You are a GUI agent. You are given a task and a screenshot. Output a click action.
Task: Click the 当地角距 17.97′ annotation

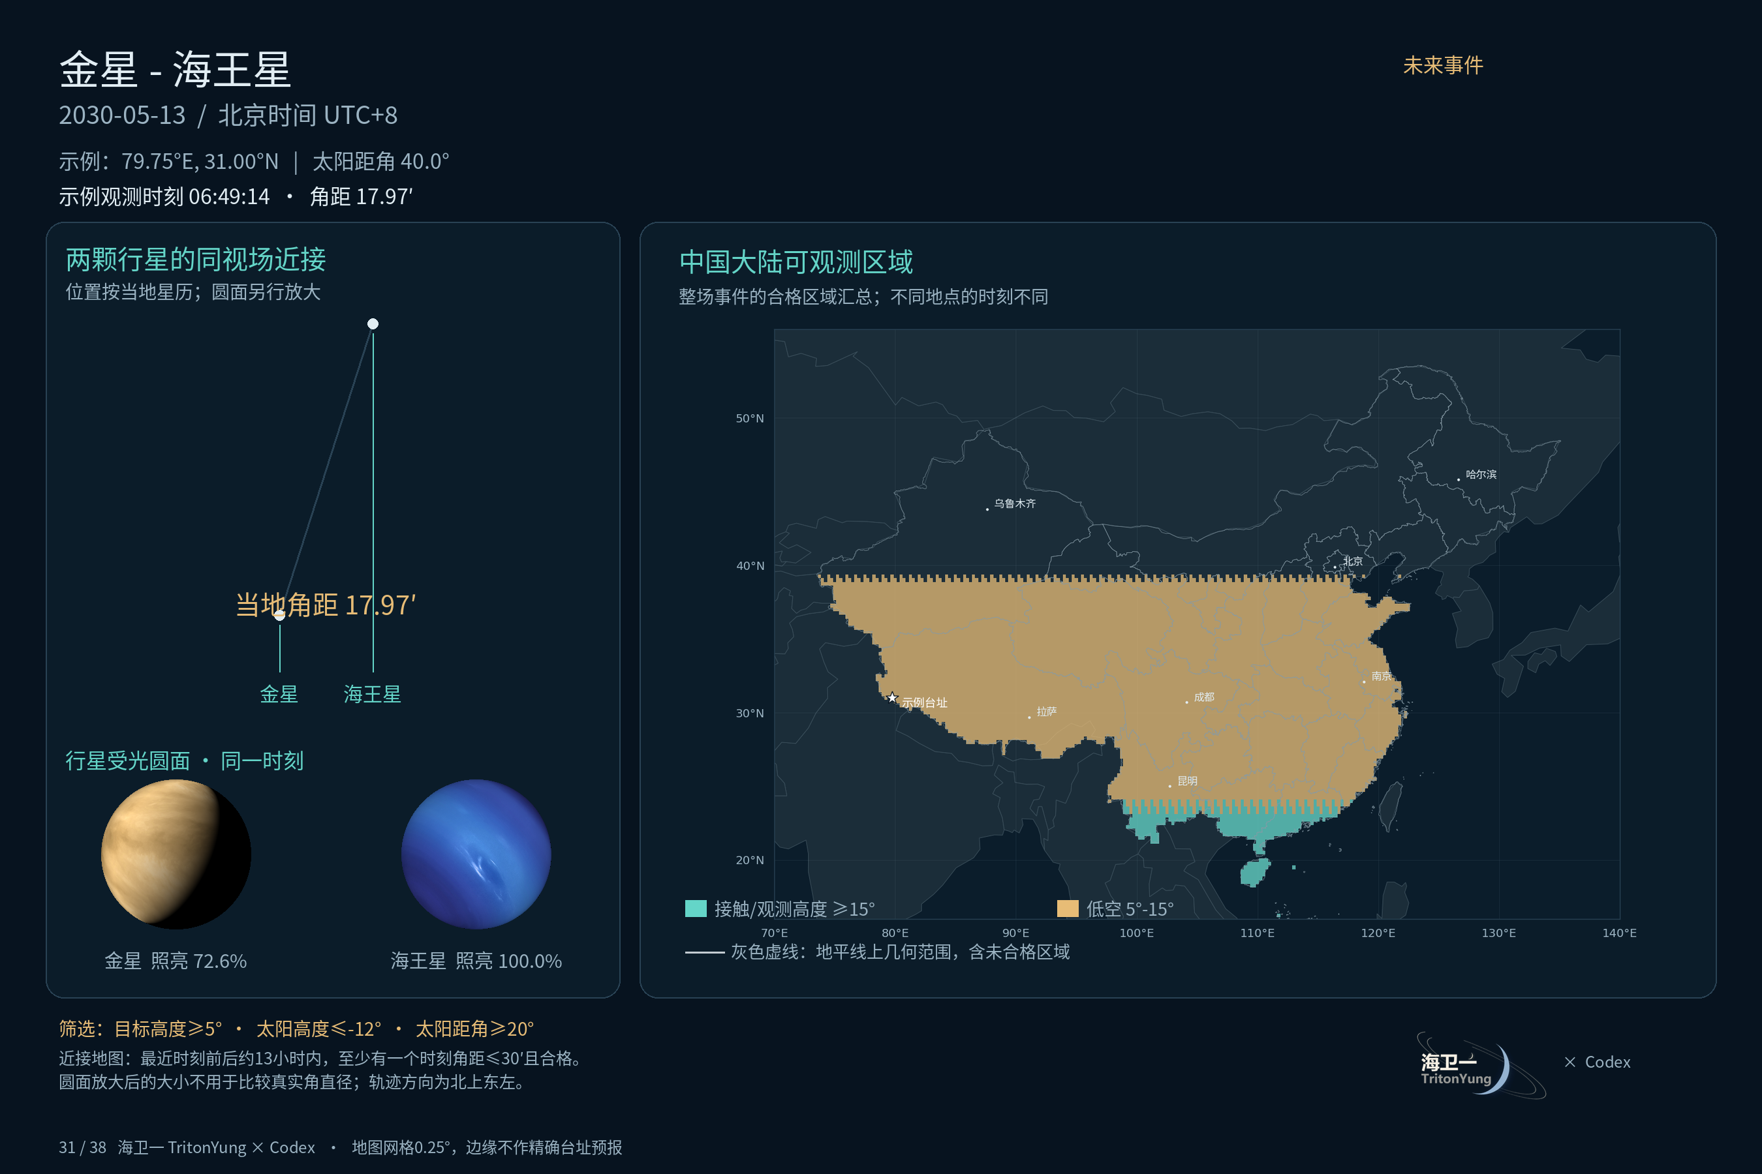[326, 605]
